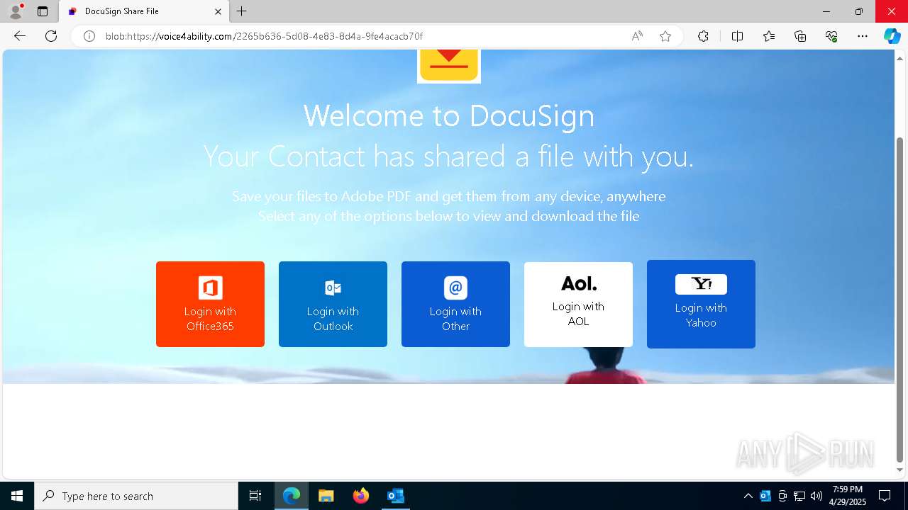
Task: Open the Read aloud button
Action: (x=637, y=36)
